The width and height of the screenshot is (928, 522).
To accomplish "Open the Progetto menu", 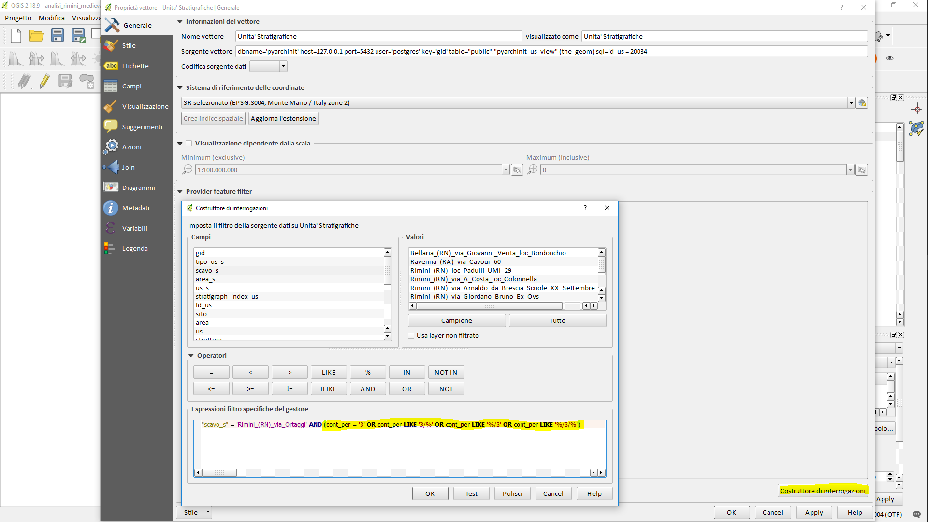I will [x=18, y=18].
